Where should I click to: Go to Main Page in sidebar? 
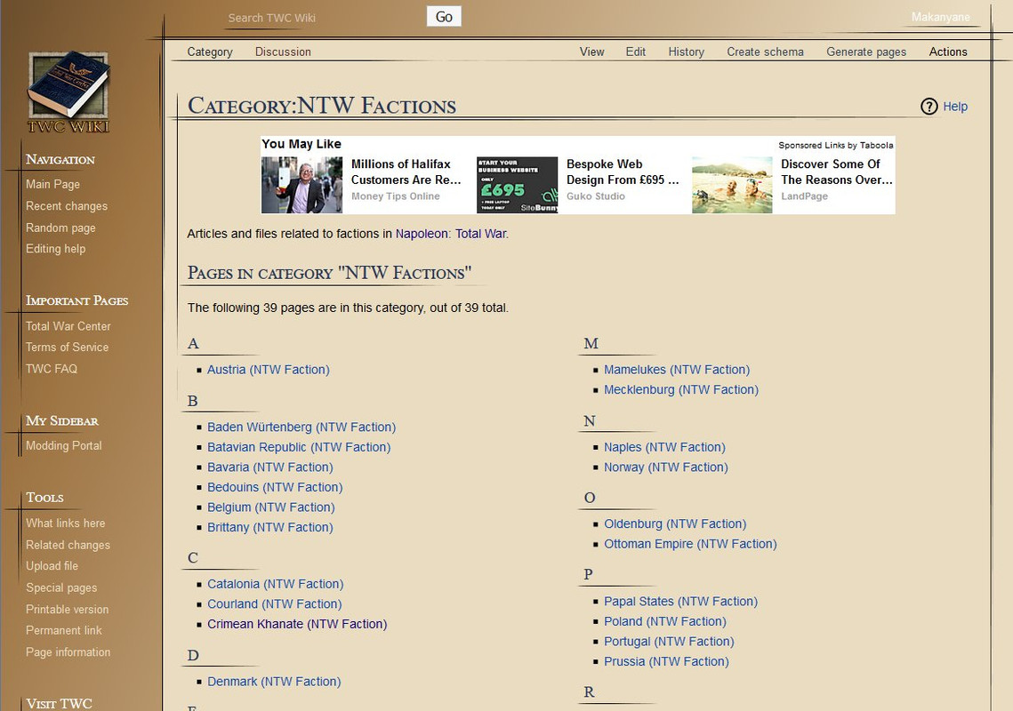(53, 184)
